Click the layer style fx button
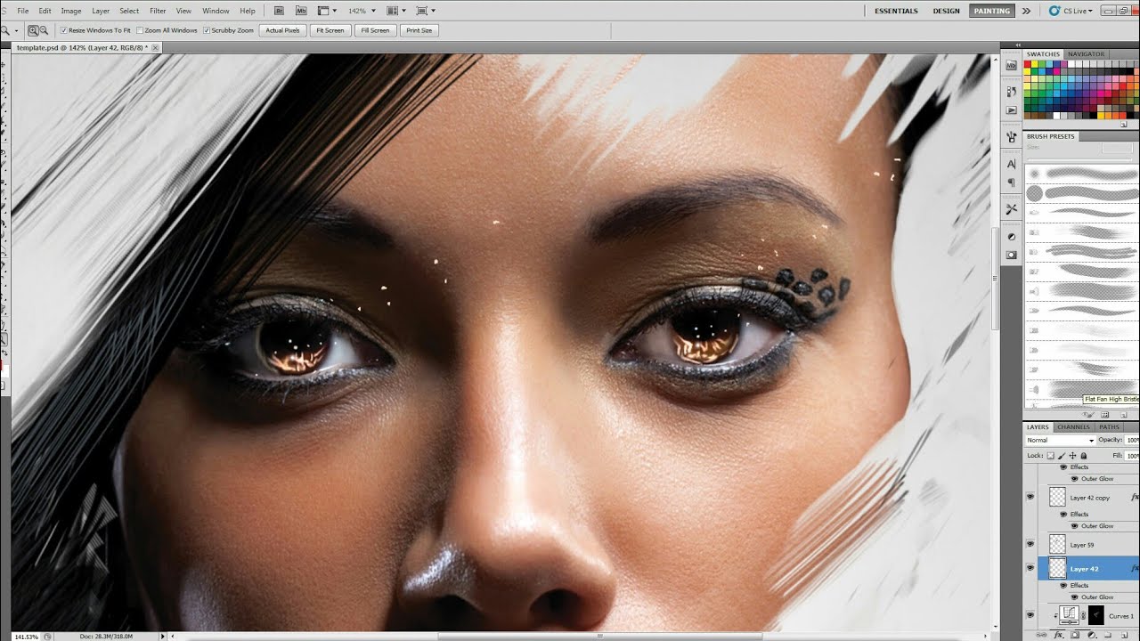Image resolution: width=1140 pixels, height=641 pixels. (x=1059, y=636)
